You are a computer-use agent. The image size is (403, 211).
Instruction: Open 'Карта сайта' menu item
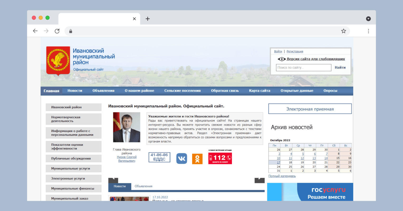pos(260,91)
